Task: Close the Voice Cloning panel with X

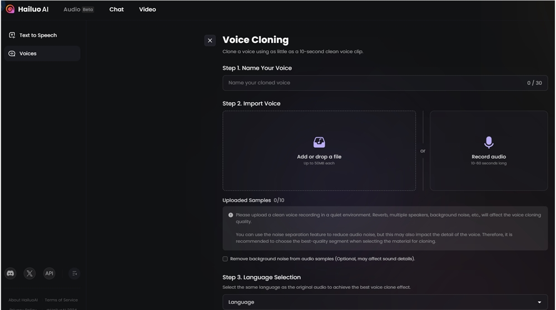Action: point(210,41)
